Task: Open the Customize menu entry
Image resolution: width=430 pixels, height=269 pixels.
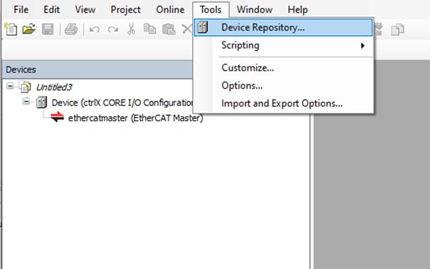Action: [248, 68]
